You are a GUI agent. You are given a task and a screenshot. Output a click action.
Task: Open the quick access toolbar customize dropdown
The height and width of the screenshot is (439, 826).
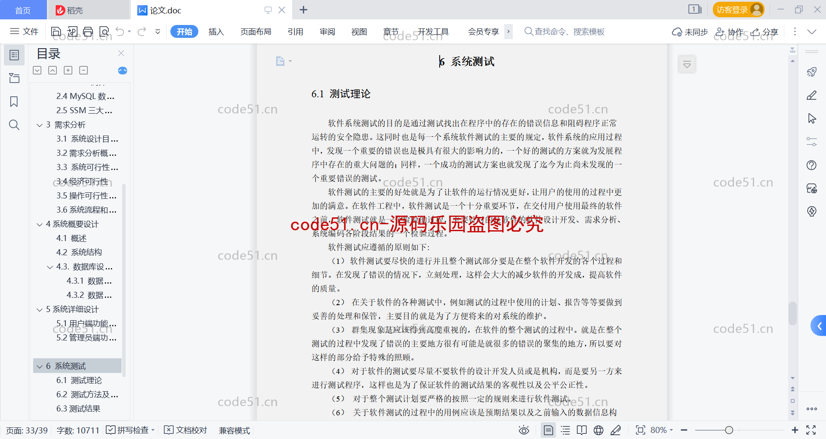(158, 31)
